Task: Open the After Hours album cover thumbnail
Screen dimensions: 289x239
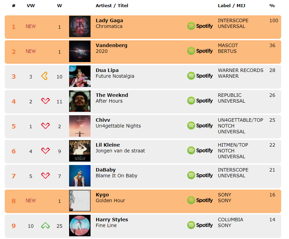Action: 80,101
